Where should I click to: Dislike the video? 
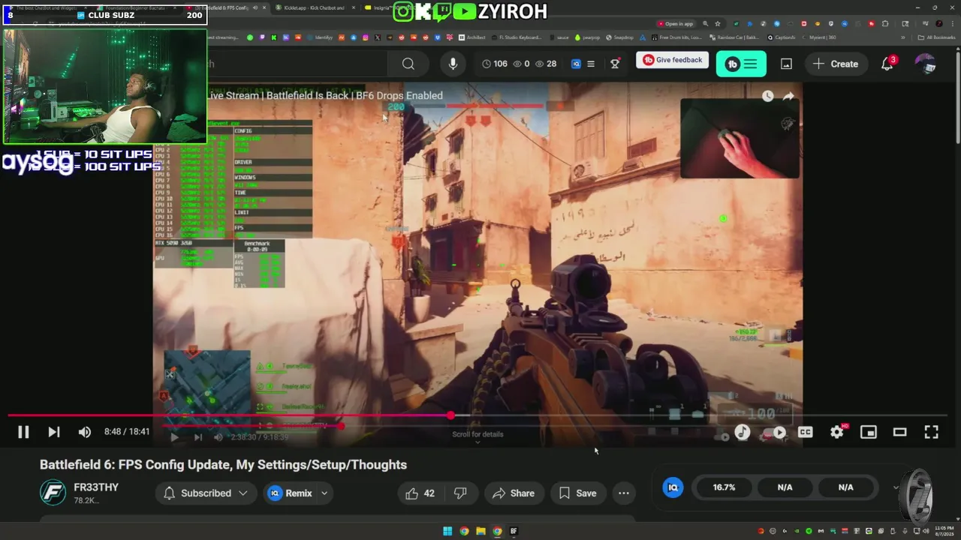pyautogui.click(x=460, y=493)
